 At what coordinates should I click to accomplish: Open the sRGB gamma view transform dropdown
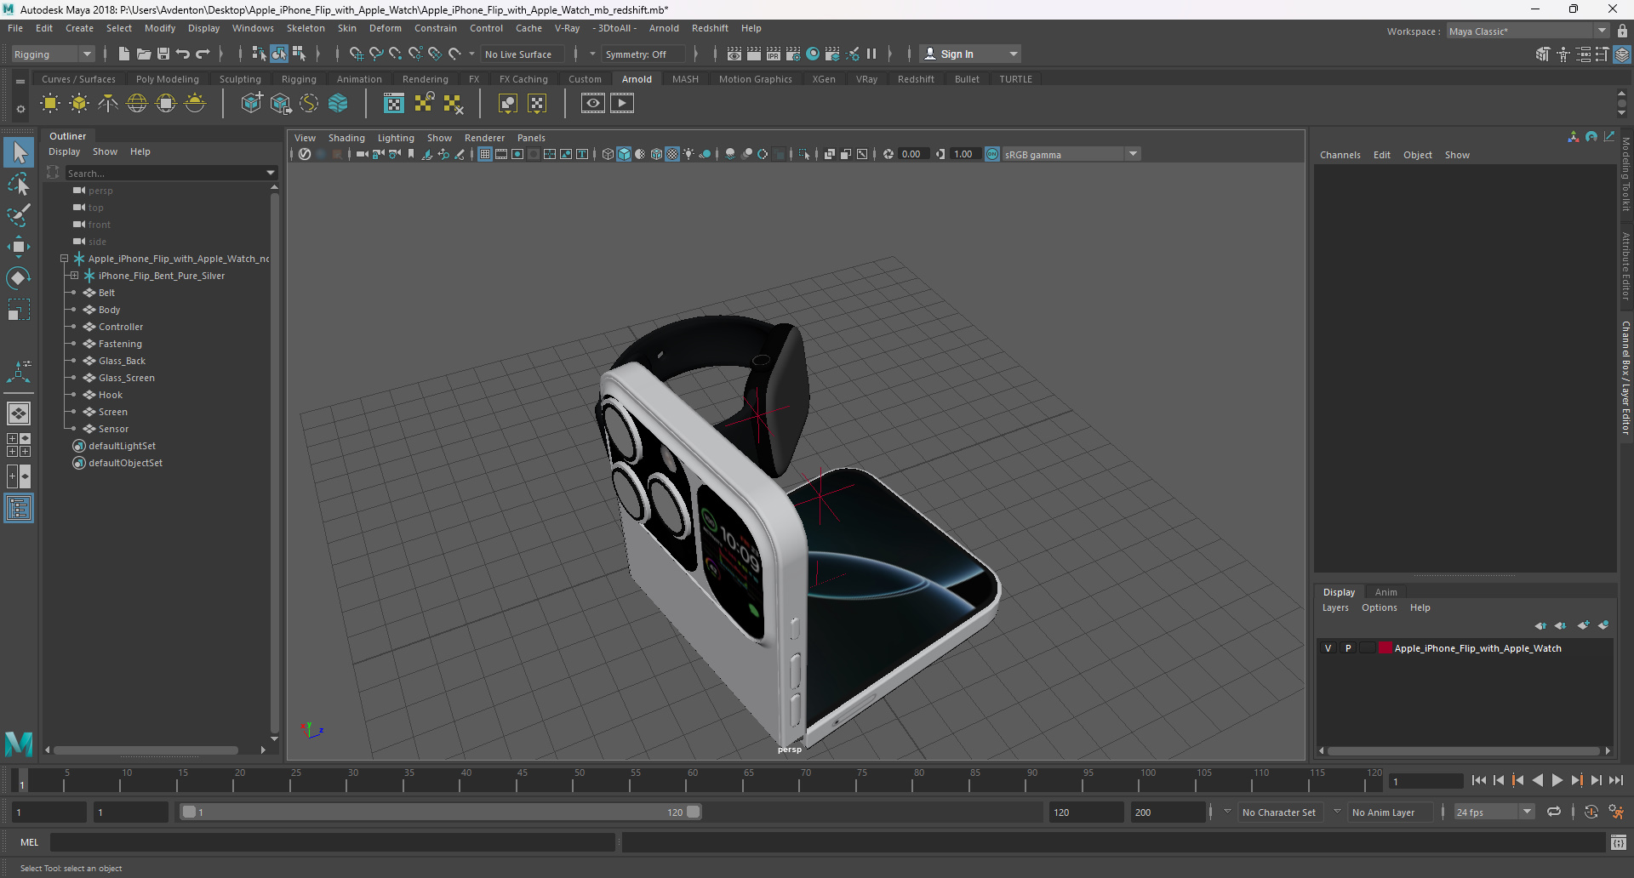(1072, 154)
